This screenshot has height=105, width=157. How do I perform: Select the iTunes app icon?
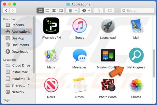click(x=80, y=26)
